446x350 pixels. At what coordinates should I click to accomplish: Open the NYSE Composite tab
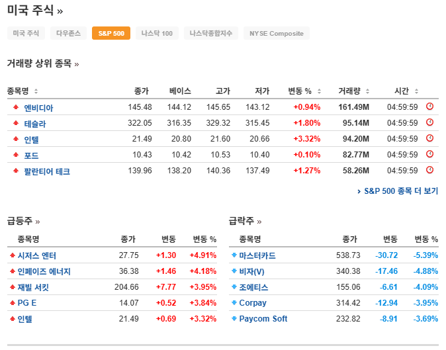pyautogui.click(x=277, y=33)
